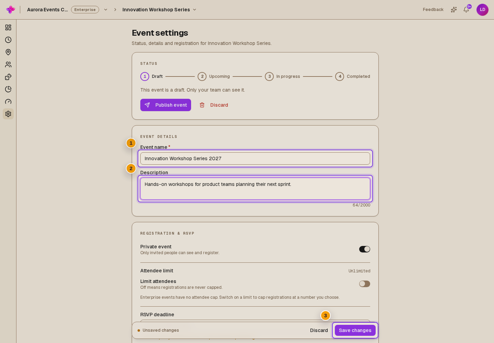Open the LD user avatar menu

[x=482, y=10]
